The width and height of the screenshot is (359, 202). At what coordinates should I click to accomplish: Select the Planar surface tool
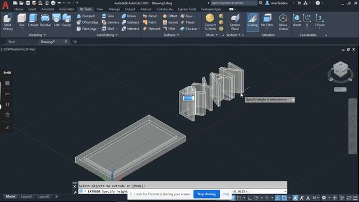coord(187,22)
